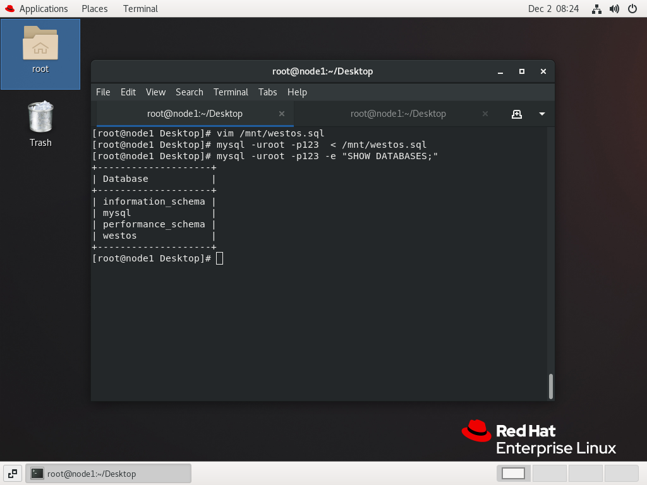Open the Edit menu
647x485 pixels.
[128, 92]
